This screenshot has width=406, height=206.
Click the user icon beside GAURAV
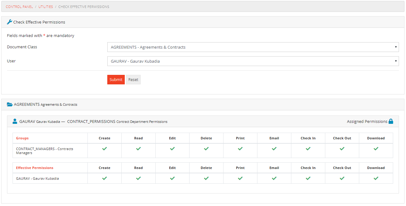[15, 121]
